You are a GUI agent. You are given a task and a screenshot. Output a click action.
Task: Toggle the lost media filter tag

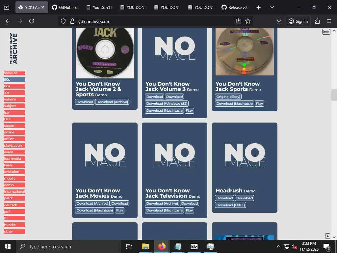[14, 159]
